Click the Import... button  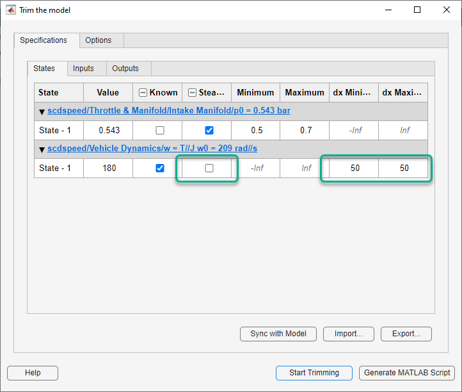[349, 334]
